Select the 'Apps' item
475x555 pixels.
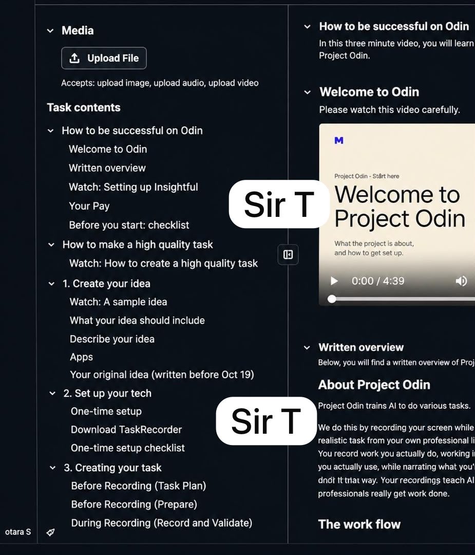point(81,357)
